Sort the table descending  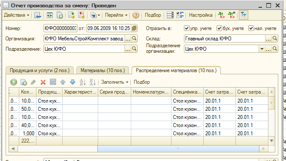tap(93, 82)
